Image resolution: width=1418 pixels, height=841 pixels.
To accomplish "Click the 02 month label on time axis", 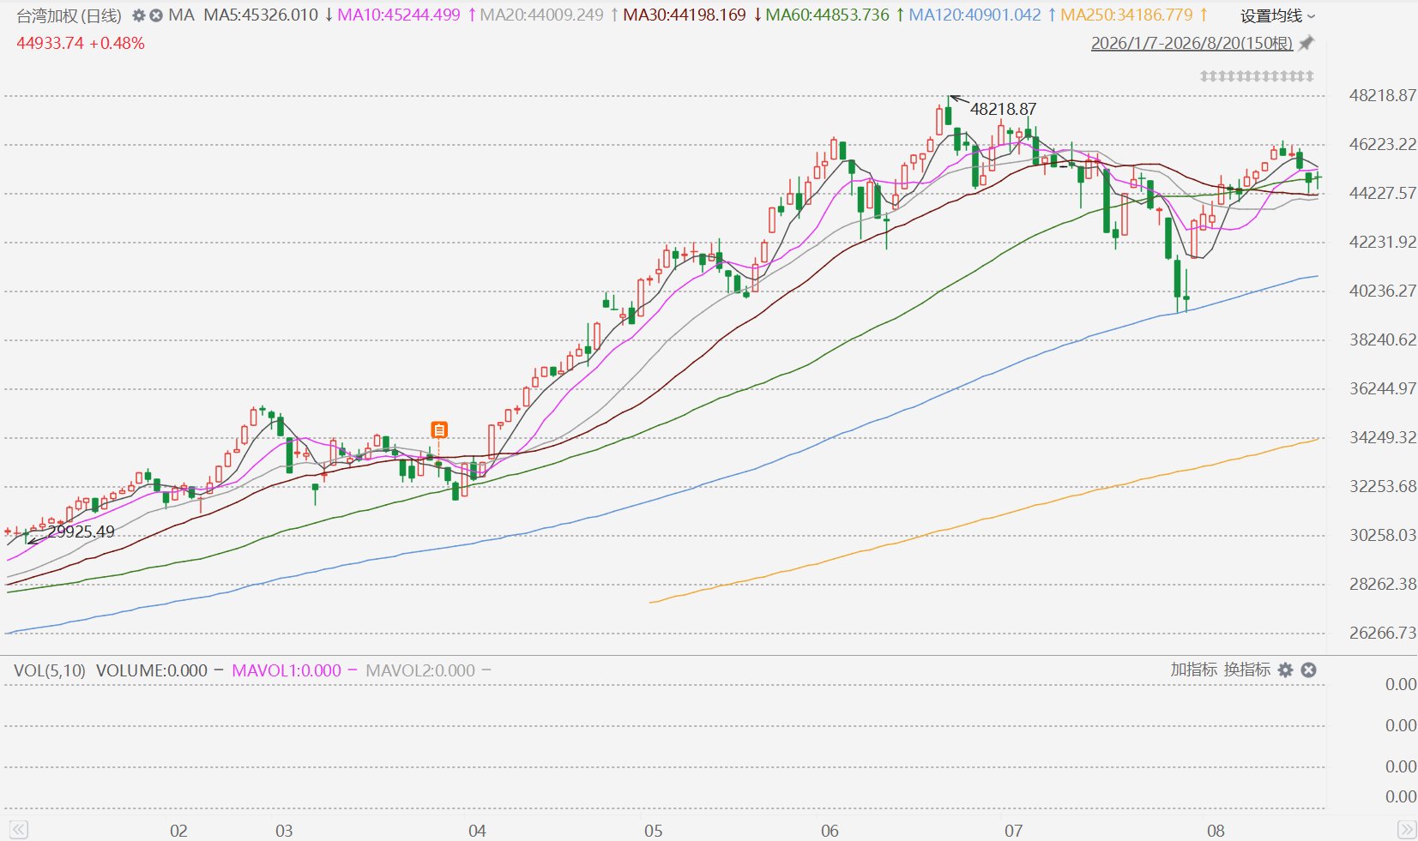I will coord(178,831).
